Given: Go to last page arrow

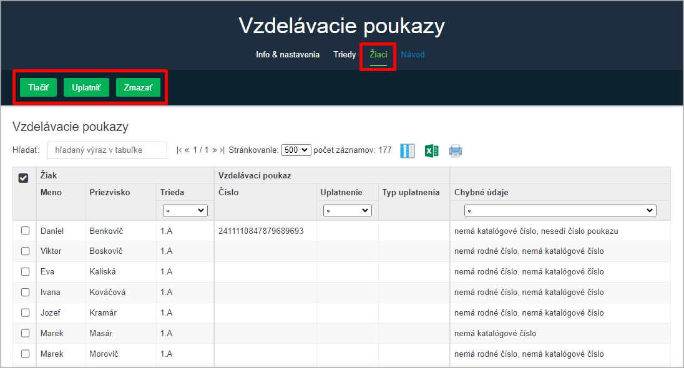Looking at the screenshot, I should 222,150.
